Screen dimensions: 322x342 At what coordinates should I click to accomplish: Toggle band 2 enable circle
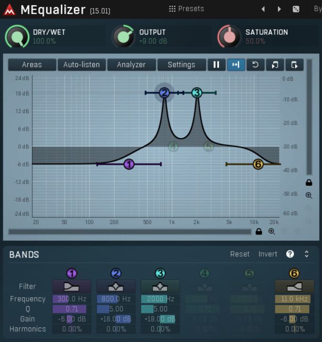click(x=116, y=273)
